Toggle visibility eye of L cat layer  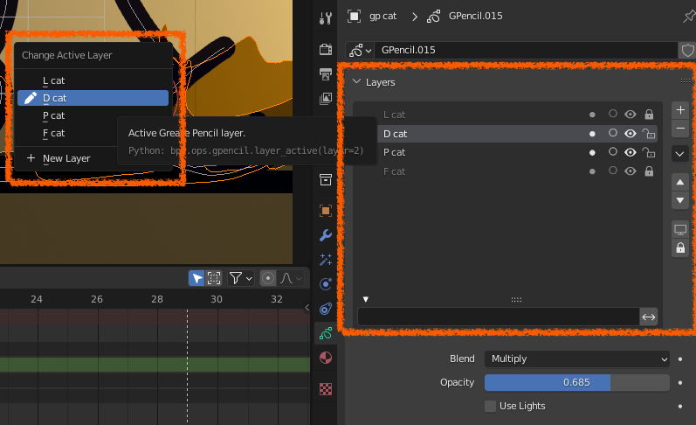pos(630,115)
